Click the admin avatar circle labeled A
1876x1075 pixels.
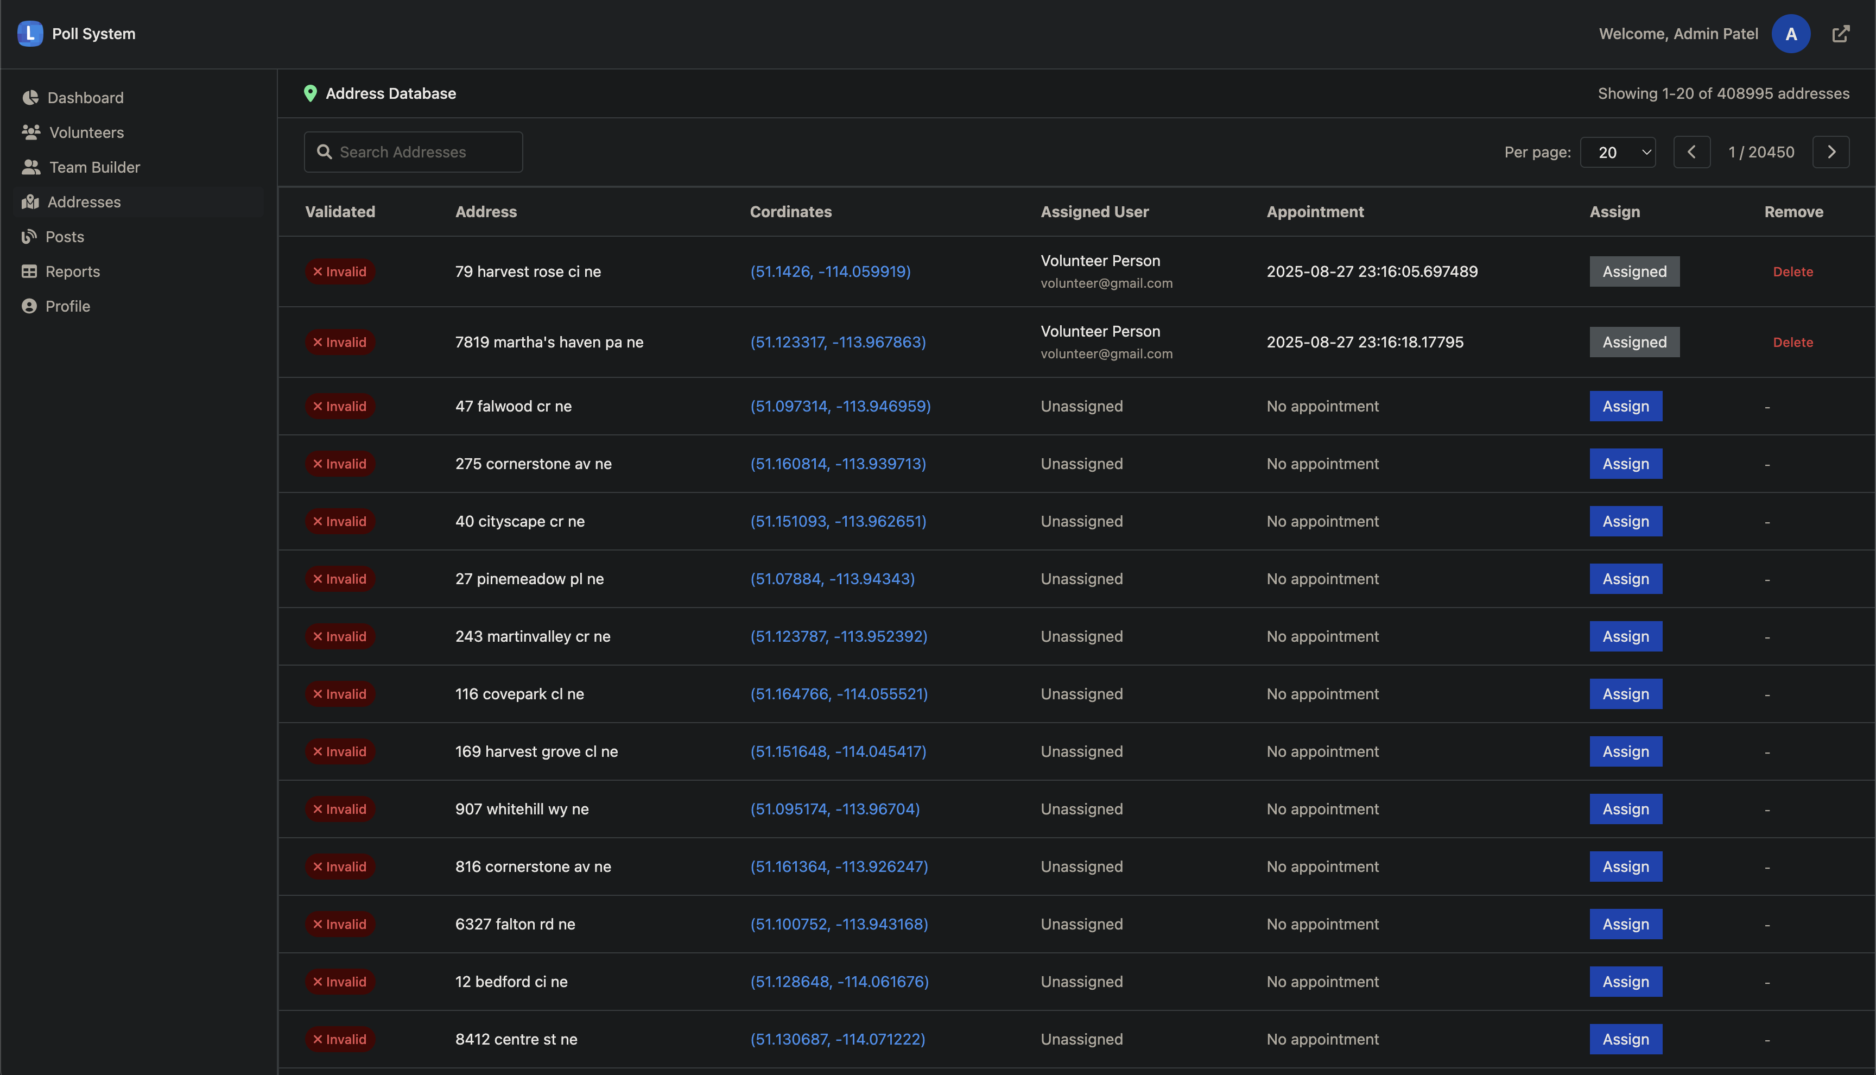tap(1790, 33)
